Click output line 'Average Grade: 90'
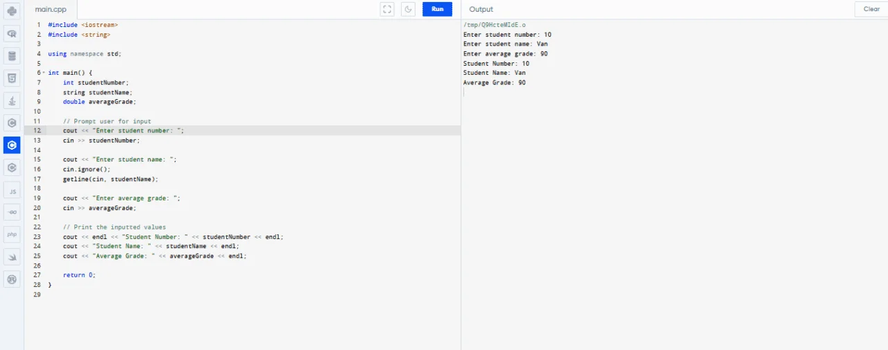The width and height of the screenshot is (888, 350). [494, 83]
